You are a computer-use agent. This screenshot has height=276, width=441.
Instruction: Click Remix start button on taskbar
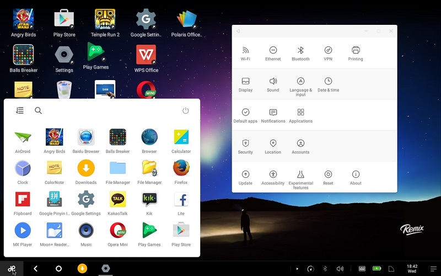coord(12,269)
